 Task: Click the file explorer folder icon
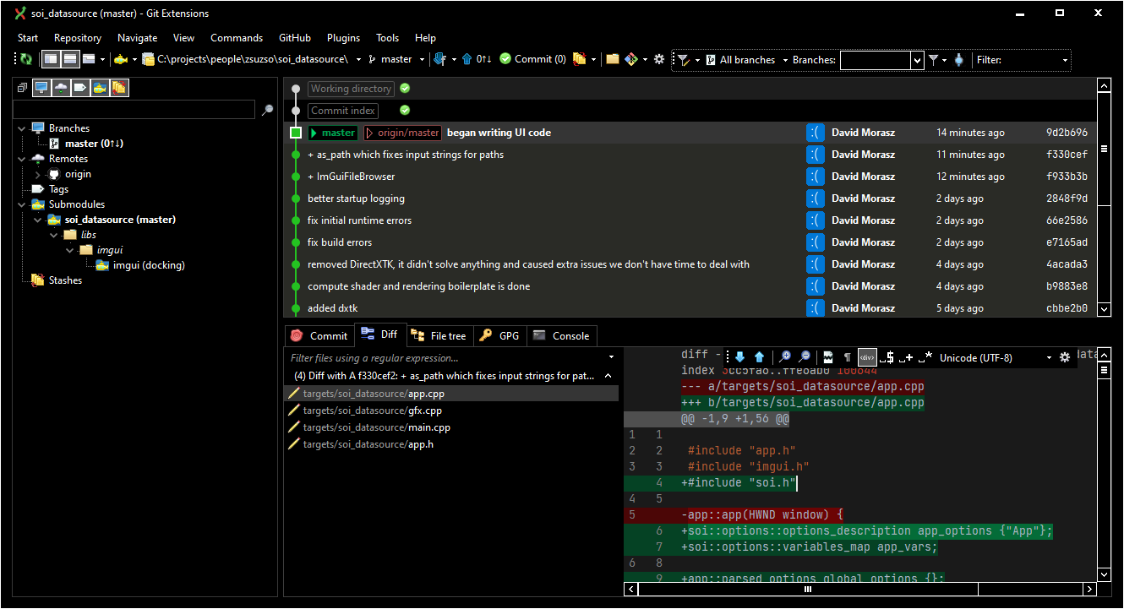(x=613, y=59)
